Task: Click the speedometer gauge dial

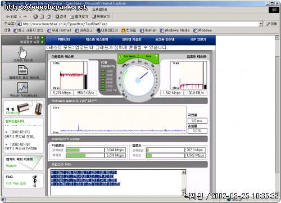Action: (138, 80)
